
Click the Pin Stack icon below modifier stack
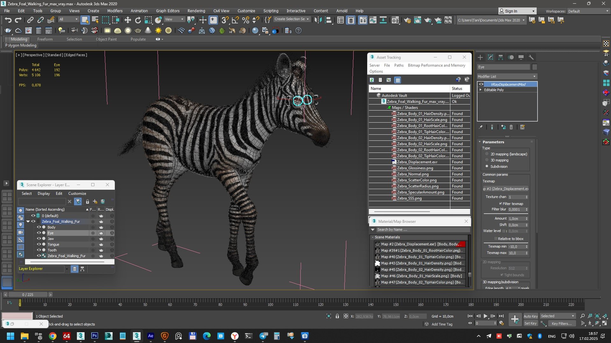coord(481,127)
